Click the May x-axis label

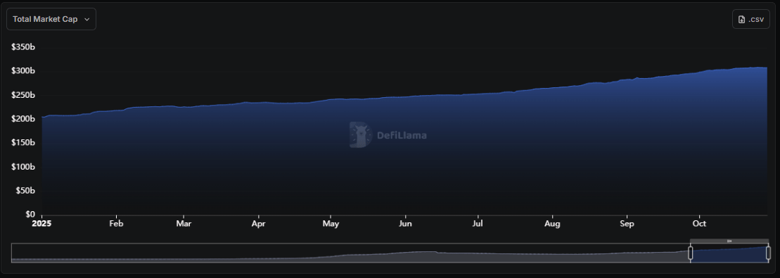coord(331,224)
